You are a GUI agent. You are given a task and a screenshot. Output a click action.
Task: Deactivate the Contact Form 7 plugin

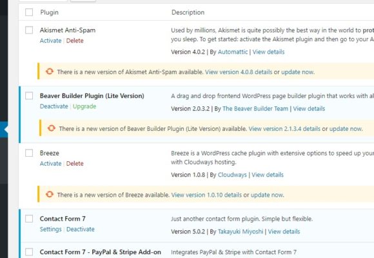(81, 229)
